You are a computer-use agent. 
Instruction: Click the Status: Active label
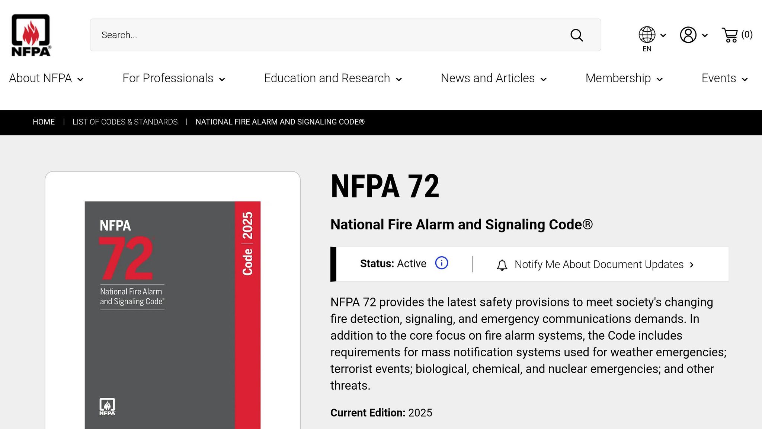pos(393,264)
